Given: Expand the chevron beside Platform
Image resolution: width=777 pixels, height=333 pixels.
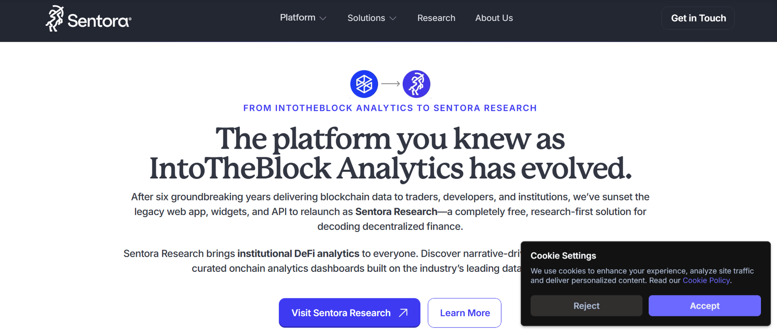Looking at the screenshot, I should coord(323,18).
